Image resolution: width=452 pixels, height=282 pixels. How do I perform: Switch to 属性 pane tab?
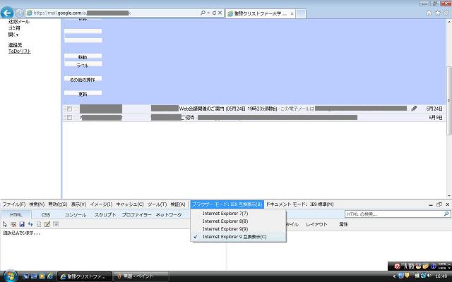343,224
